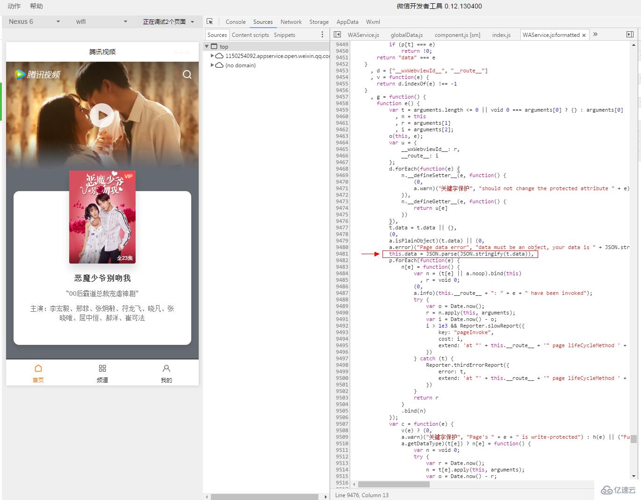Click the 我的 tab label

pyautogui.click(x=166, y=380)
